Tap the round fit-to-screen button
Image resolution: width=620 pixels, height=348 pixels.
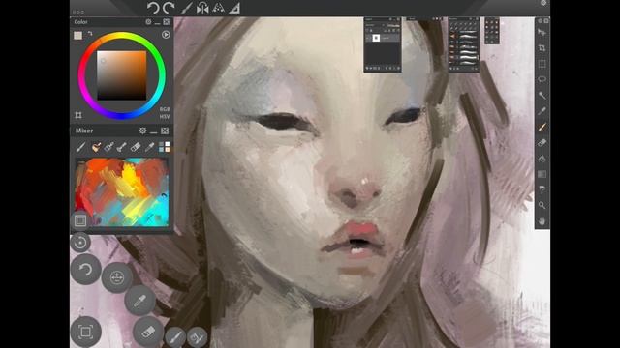pos(86,332)
